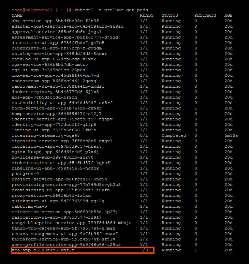
Task: Click the RESTARTS column header
Action: [x=205, y=15]
